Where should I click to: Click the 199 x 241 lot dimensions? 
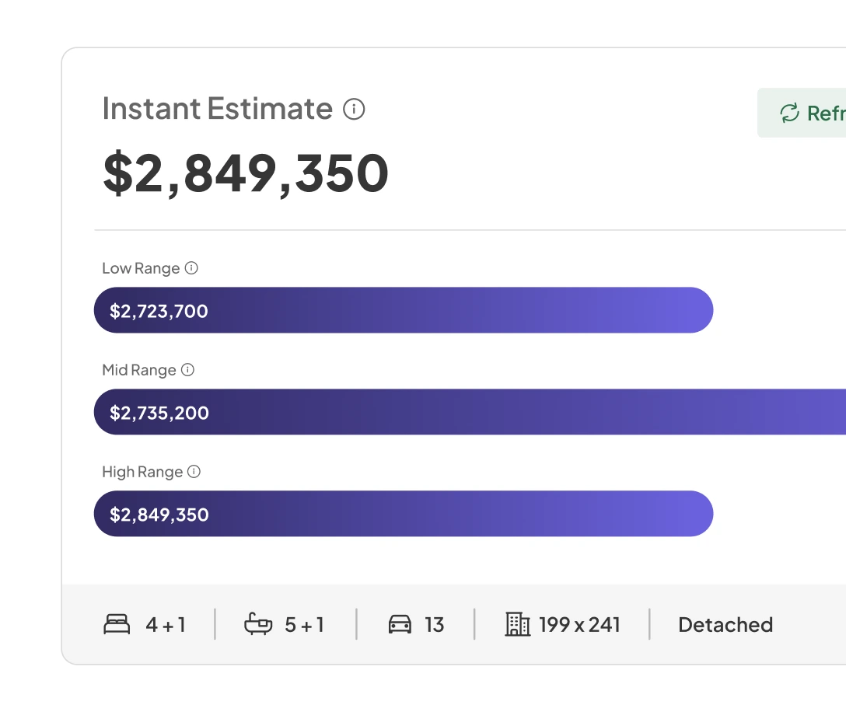tap(579, 625)
